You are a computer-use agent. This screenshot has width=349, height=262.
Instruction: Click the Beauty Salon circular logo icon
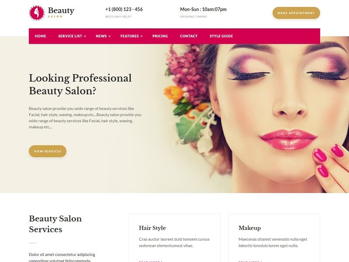[x=37, y=13]
